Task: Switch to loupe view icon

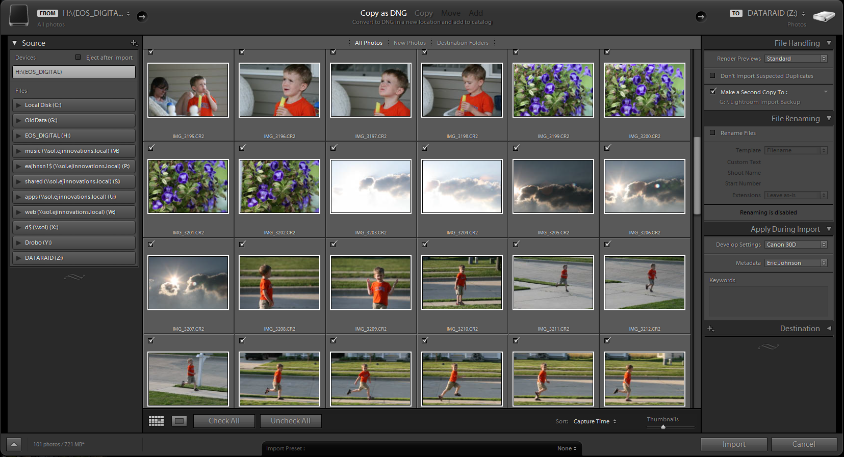Action: coord(179,421)
